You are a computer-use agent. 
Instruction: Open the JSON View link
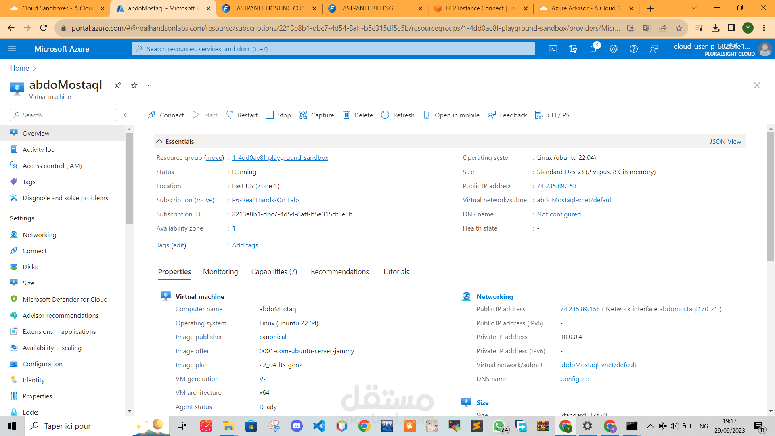[725, 141]
